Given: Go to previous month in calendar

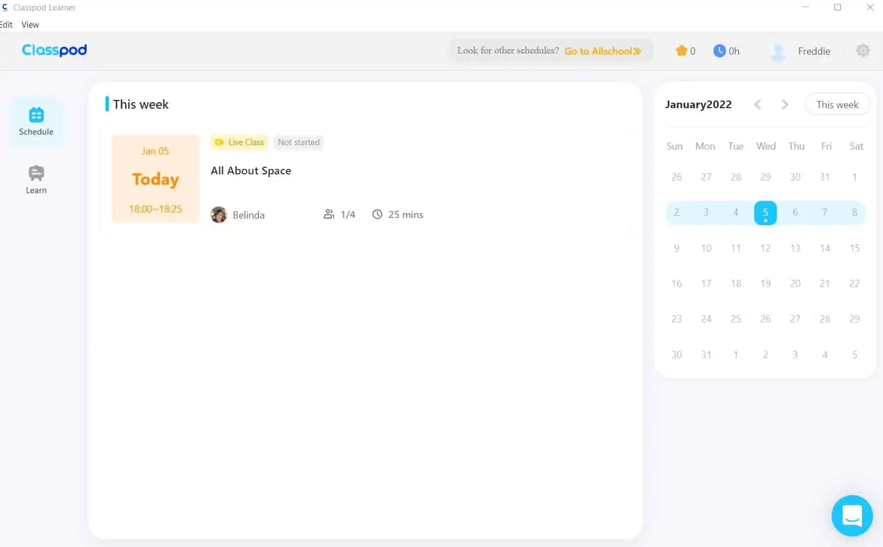Looking at the screenshot, I should point(758,104).
